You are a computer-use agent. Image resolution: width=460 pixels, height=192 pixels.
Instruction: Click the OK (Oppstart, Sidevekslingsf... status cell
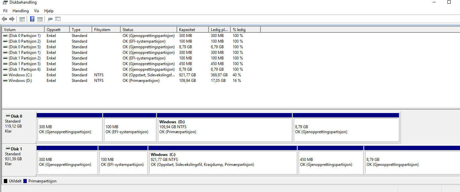(x=149, y=75)
